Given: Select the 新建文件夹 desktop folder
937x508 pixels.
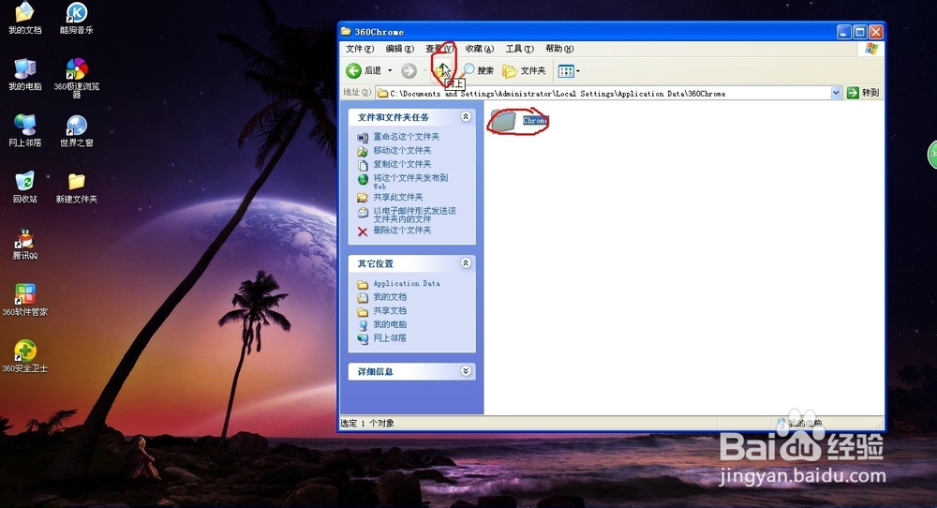Looking at the screenshot, I should pyautogui.click(x=77, y=187).
